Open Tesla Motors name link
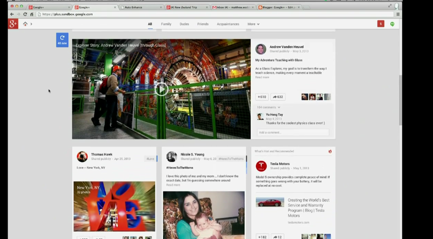Screen dimensions: 433x239 pos(280,164)
